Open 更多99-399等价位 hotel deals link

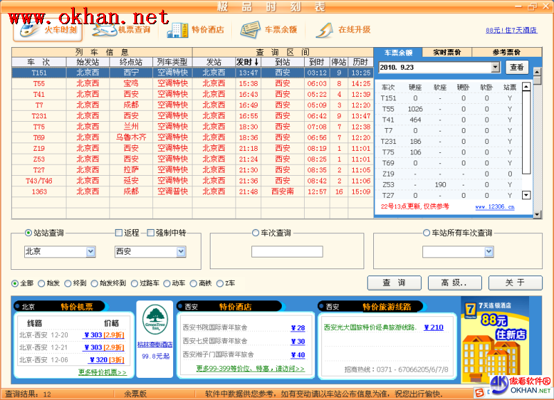tap(250, 369)
